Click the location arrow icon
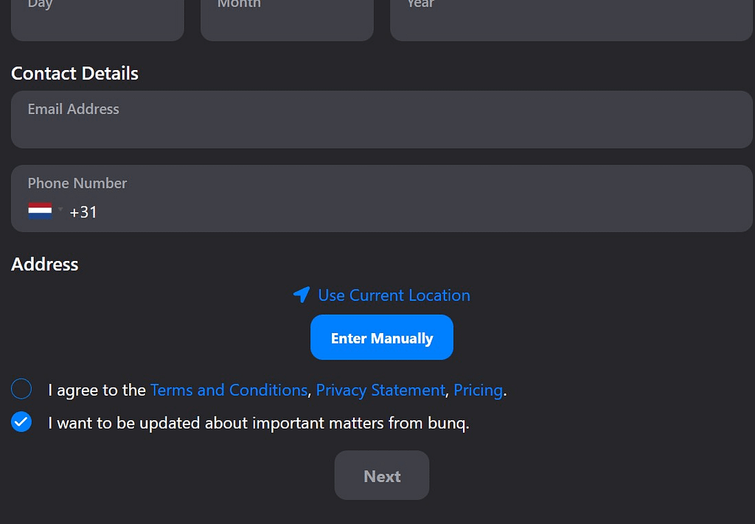This screenshot has height=524, width=755. click(302, 295)
